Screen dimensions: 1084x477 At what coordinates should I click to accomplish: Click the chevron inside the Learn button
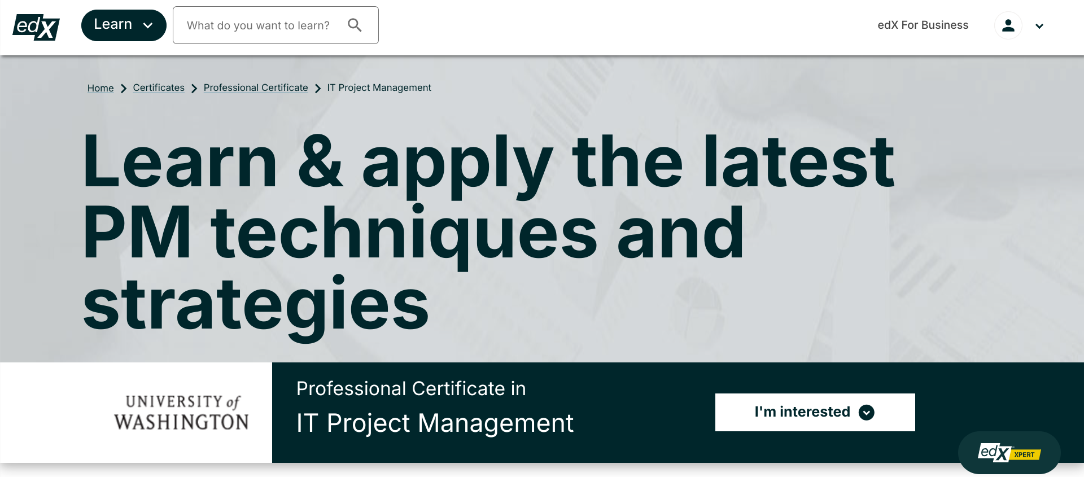coord(148,25)
